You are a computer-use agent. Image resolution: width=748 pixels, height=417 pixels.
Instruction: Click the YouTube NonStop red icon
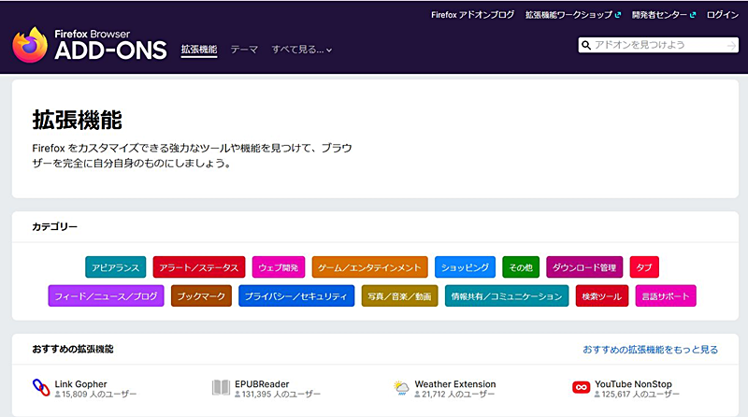click(x=581, y=387)
